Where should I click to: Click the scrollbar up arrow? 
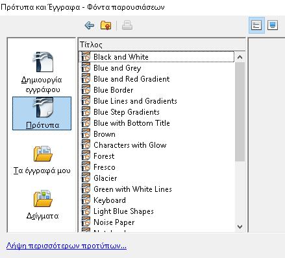(240, 57)
